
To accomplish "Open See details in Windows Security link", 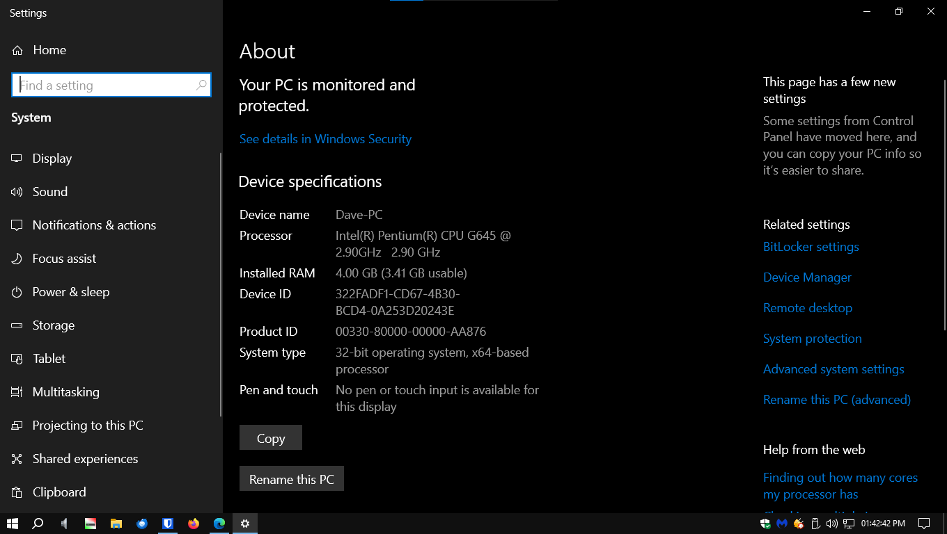I will click(325, 139).
